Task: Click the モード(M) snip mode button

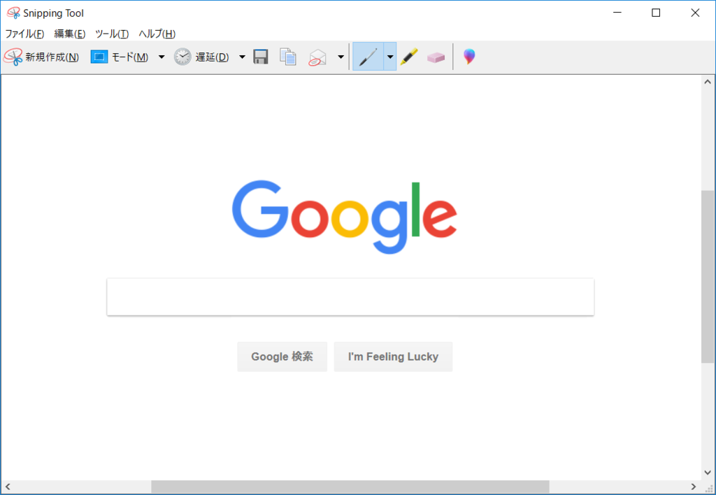Action: pos(120,57)
